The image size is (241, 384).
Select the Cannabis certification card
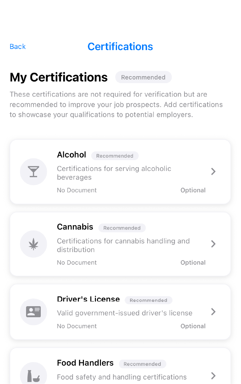(120, 244)
